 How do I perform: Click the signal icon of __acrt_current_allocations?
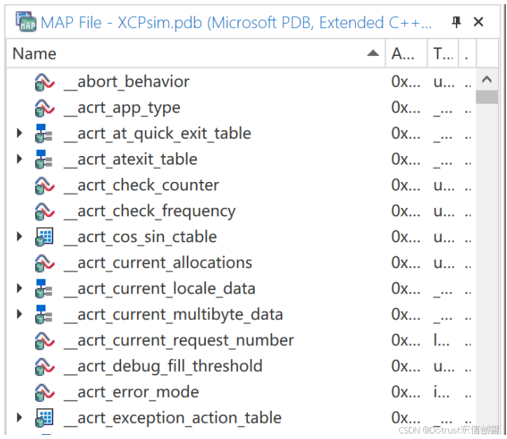pos(44,263)
